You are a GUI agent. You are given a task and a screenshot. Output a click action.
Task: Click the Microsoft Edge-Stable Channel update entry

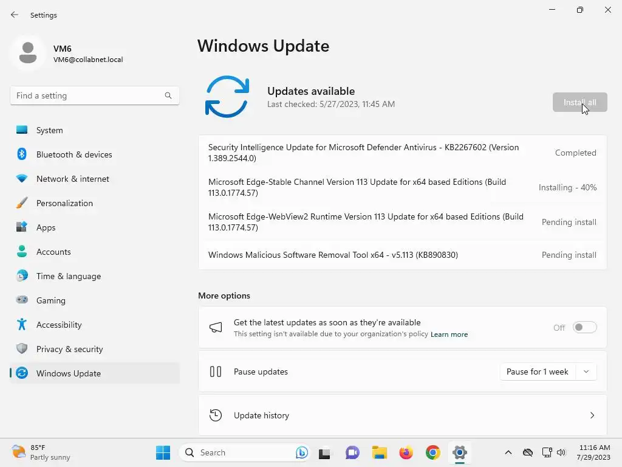pyautogui.click(x=402, y=187)
